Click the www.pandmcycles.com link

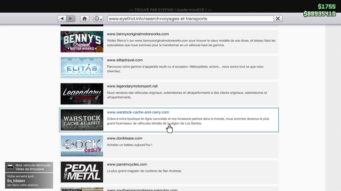click(127, 164)
